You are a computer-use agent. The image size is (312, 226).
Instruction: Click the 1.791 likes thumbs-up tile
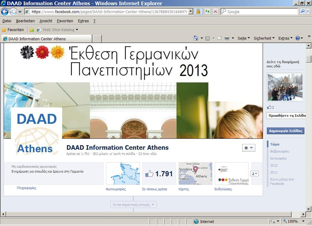coord(159,174)
